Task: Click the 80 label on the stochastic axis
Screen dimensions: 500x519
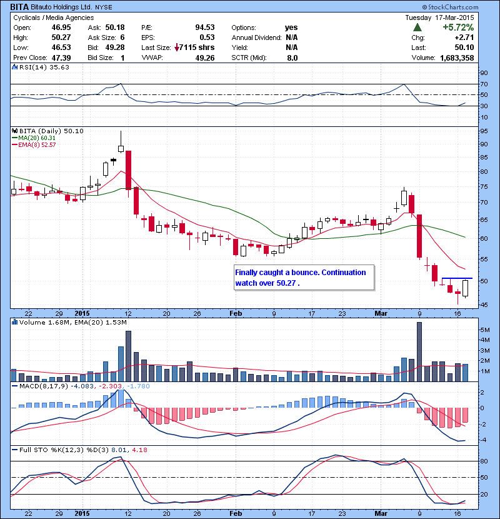Action: click(x=484, y=461)
